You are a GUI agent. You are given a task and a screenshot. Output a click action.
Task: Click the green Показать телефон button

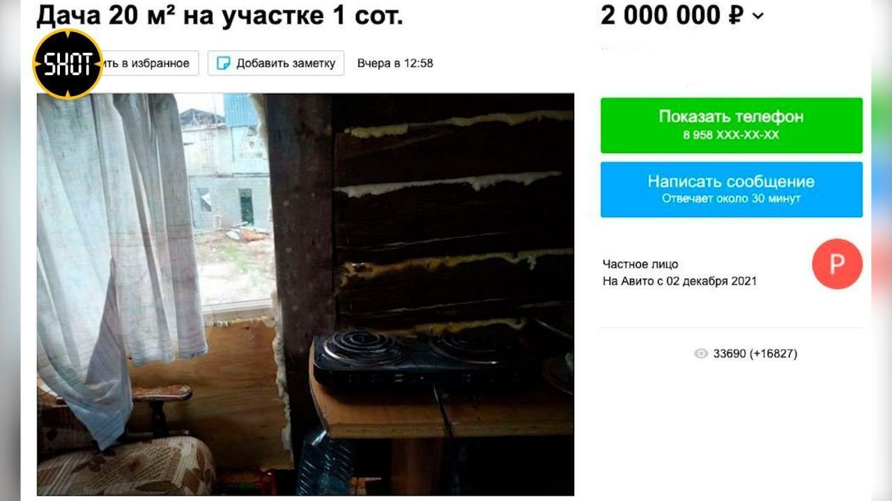coord(732,125)
